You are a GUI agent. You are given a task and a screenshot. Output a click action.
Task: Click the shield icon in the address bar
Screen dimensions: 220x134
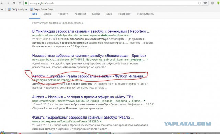(x=199, y=3)
